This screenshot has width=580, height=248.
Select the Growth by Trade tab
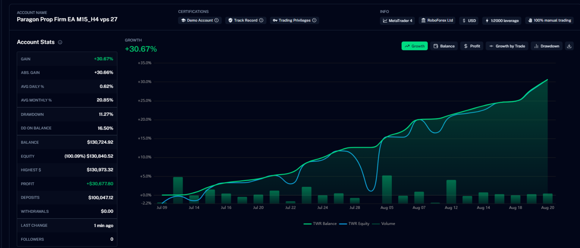(x=507, y=46)
